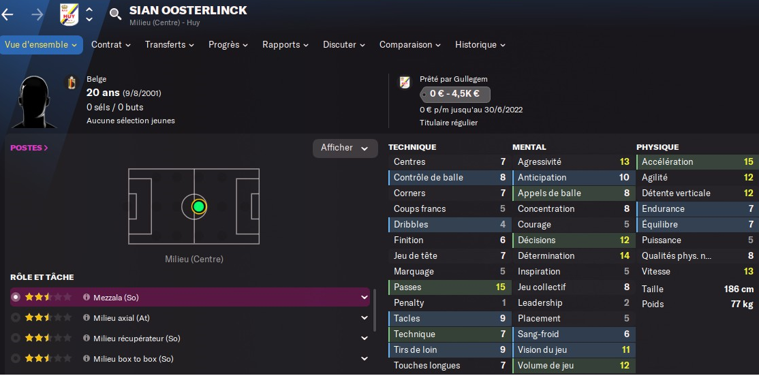Image resolution: width=759 pixels, height=376 pixels.
Task: Select the Milieu récupérateur (So) radio button
Action: (16, 339)
